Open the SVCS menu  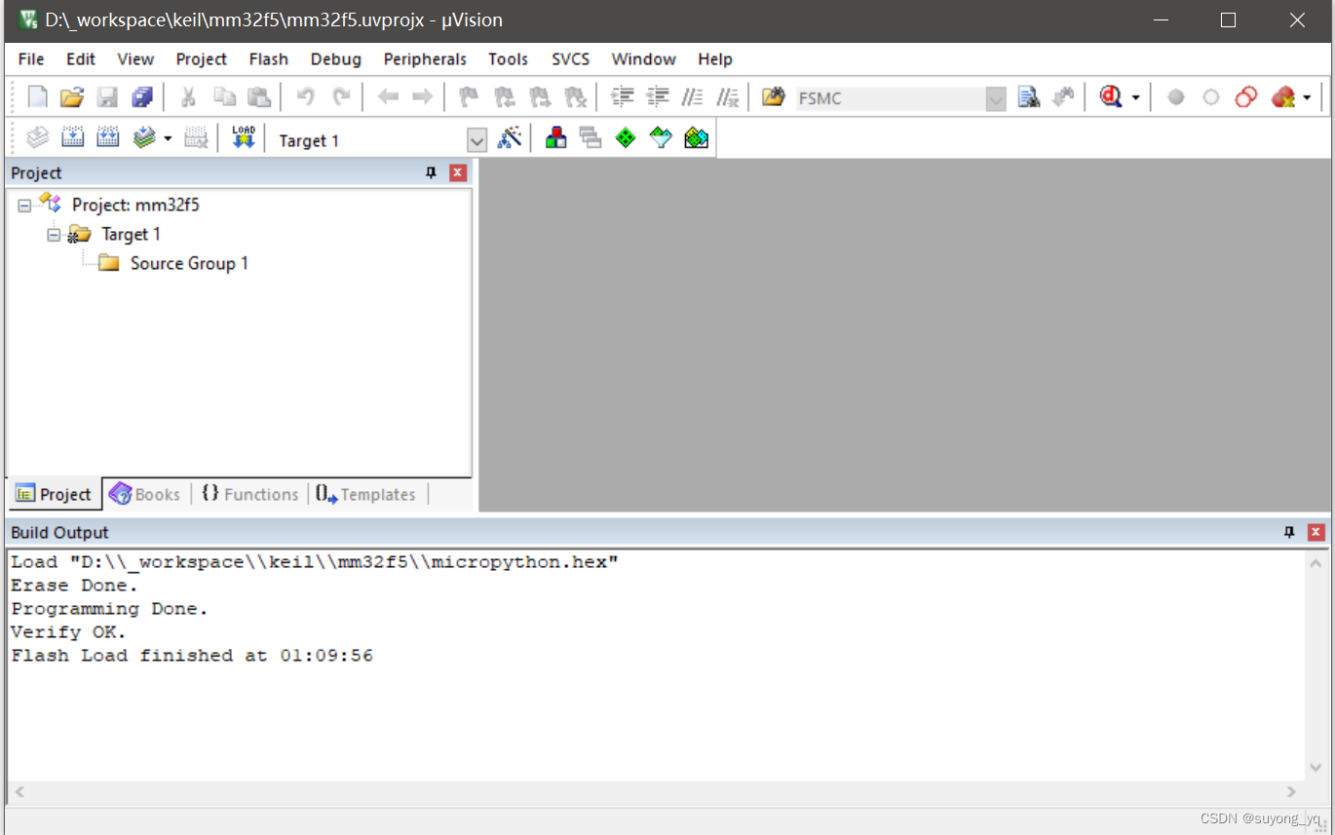tap(570, 58)
